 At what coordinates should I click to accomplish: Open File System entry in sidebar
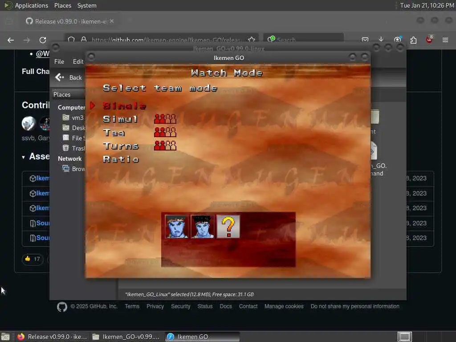(x=73, y=138)
